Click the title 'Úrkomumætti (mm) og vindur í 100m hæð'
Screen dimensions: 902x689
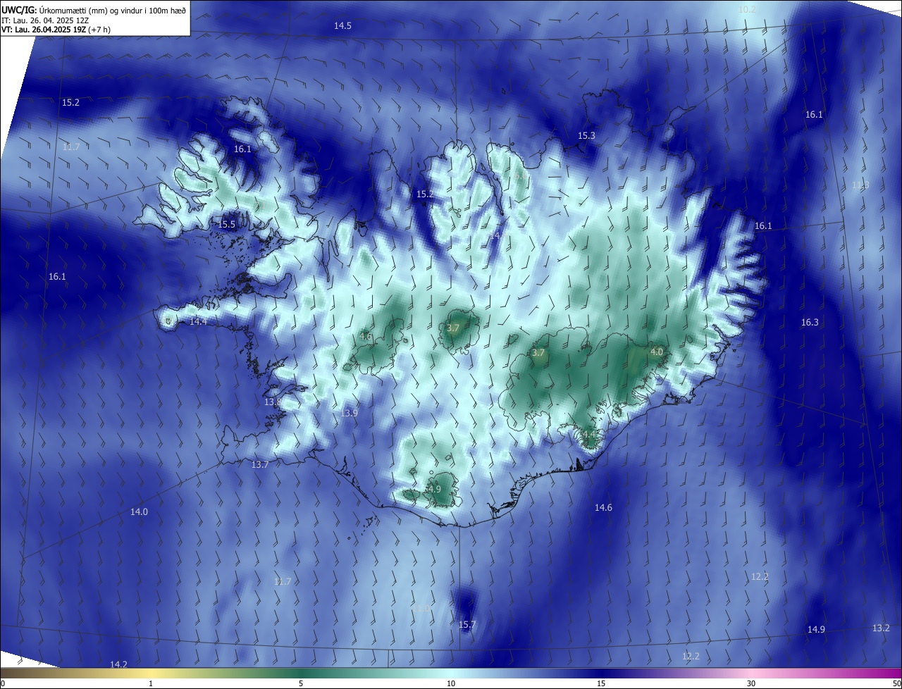[x=113, y=10]
